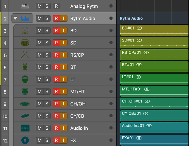This screenshot has height=146, width=189.
Task: Toggle record enable on LT track
Action: pyautogui.click(x=56, y=79)
